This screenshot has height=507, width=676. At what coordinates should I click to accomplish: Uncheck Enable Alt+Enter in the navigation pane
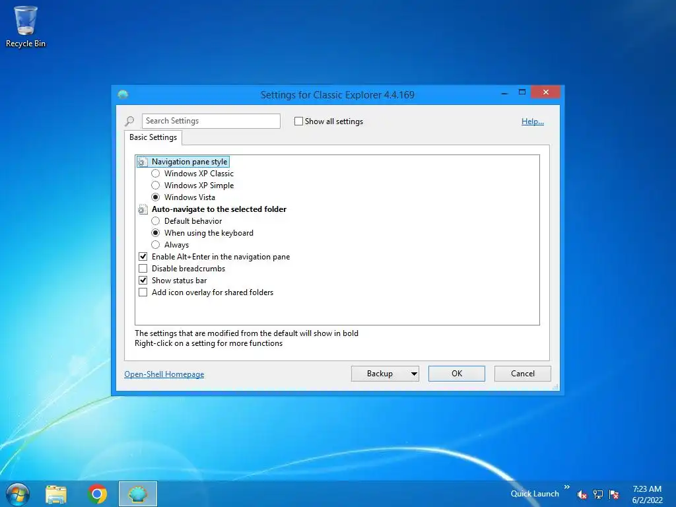click(143, 257)
